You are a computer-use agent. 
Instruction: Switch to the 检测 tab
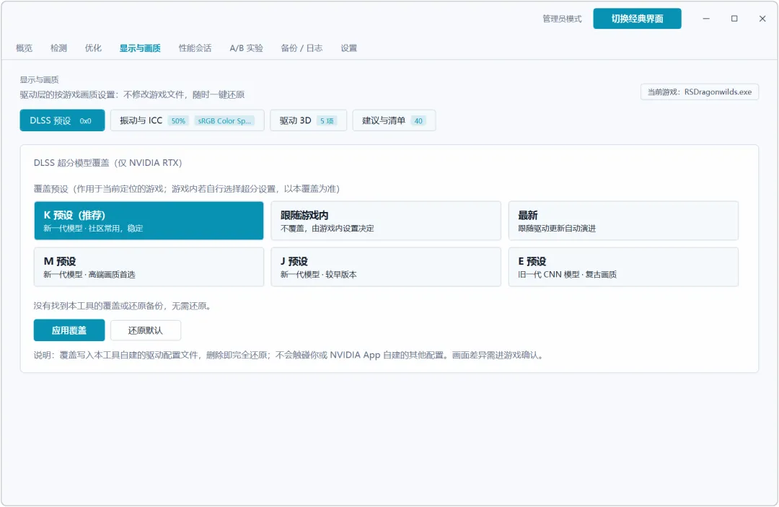[x=58, y=48]
